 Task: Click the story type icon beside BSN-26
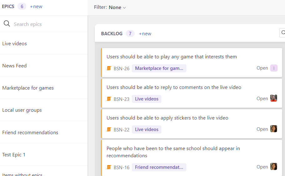click(109, 68)
